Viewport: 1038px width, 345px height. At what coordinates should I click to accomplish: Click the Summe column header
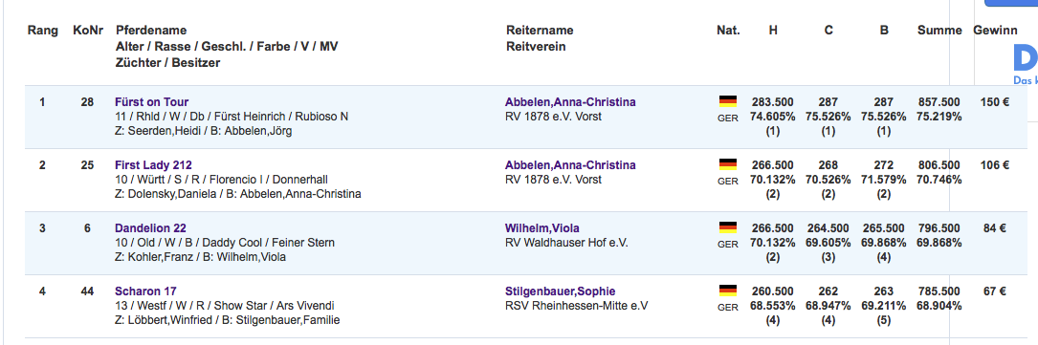[x=939, y=31]
